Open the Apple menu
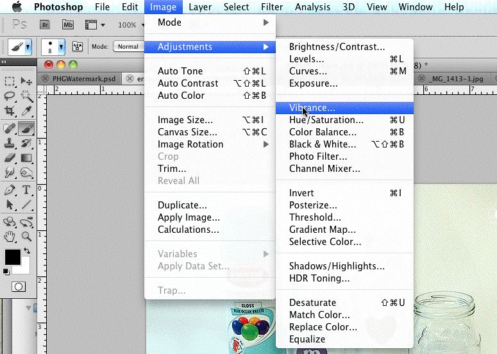Screen dimensions: 497x354 point(17,7)
